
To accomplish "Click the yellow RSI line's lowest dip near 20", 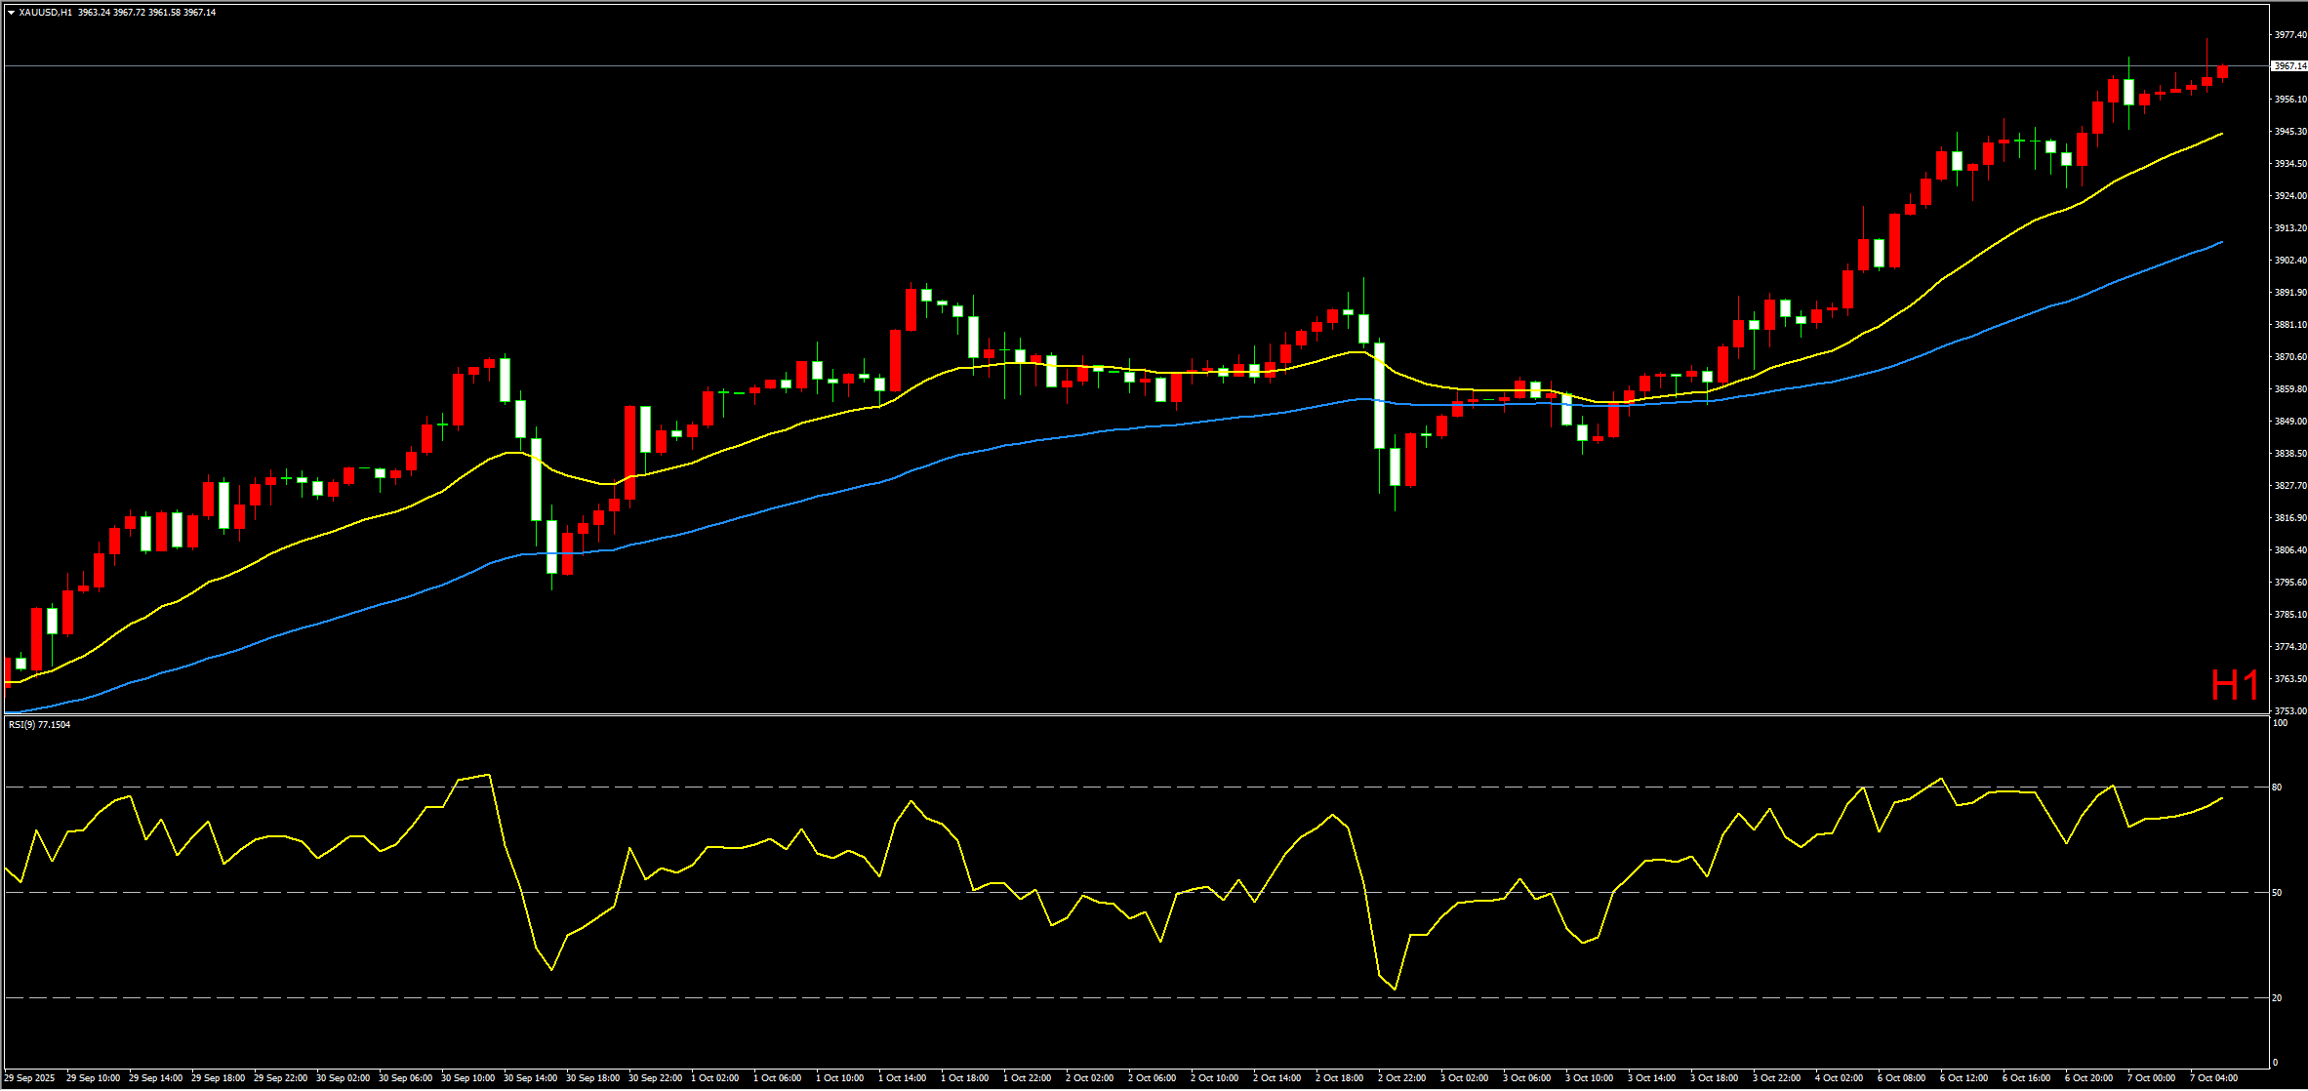I will click(x=1395, y=989).
